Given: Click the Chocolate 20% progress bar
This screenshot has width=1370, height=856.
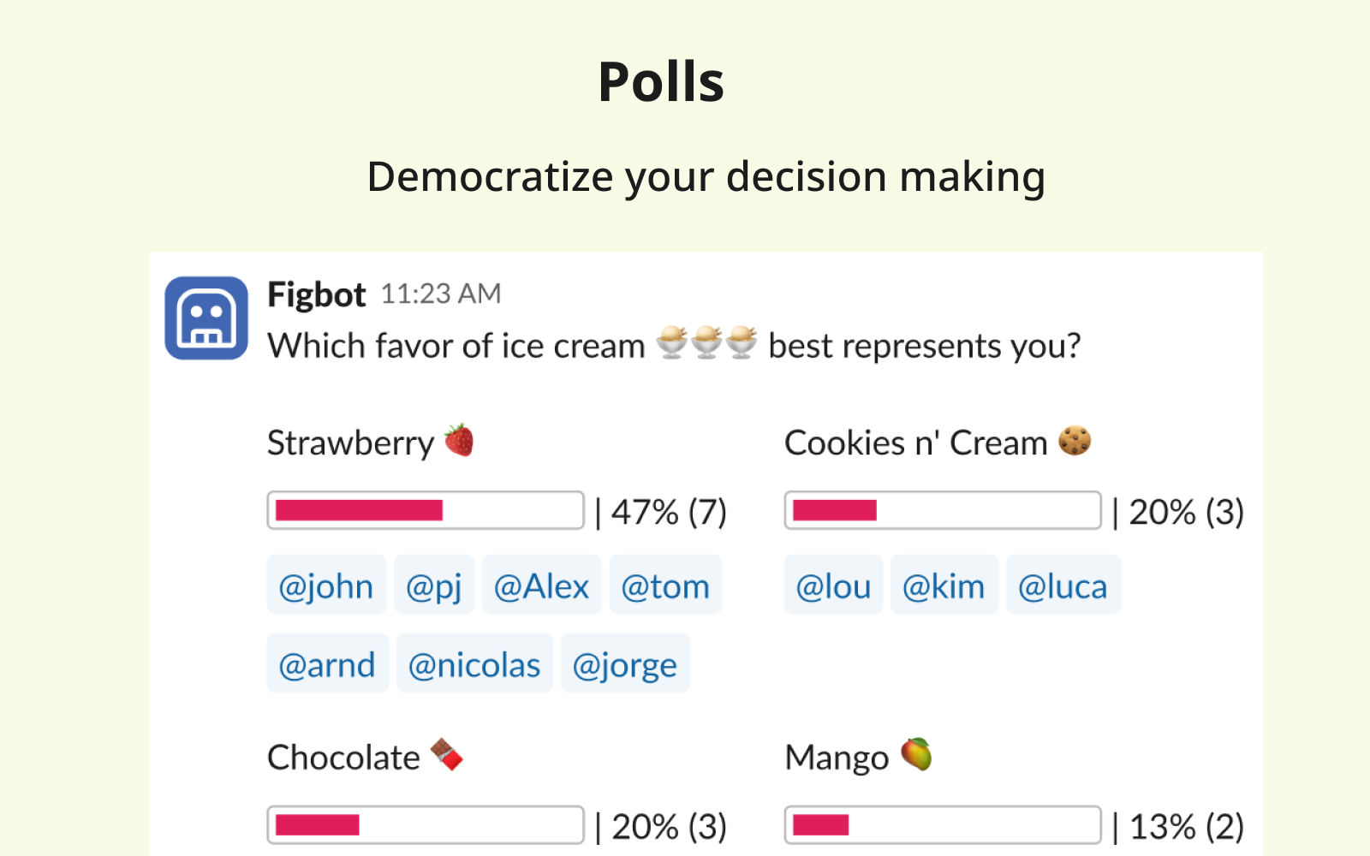Looking at the screenshot, I should click(426, 825).
